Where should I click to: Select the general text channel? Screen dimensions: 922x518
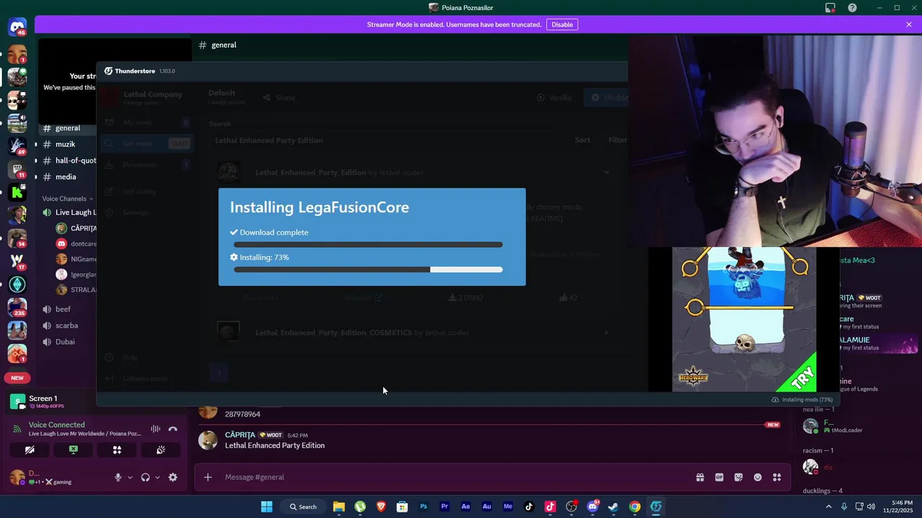(68, 128)
